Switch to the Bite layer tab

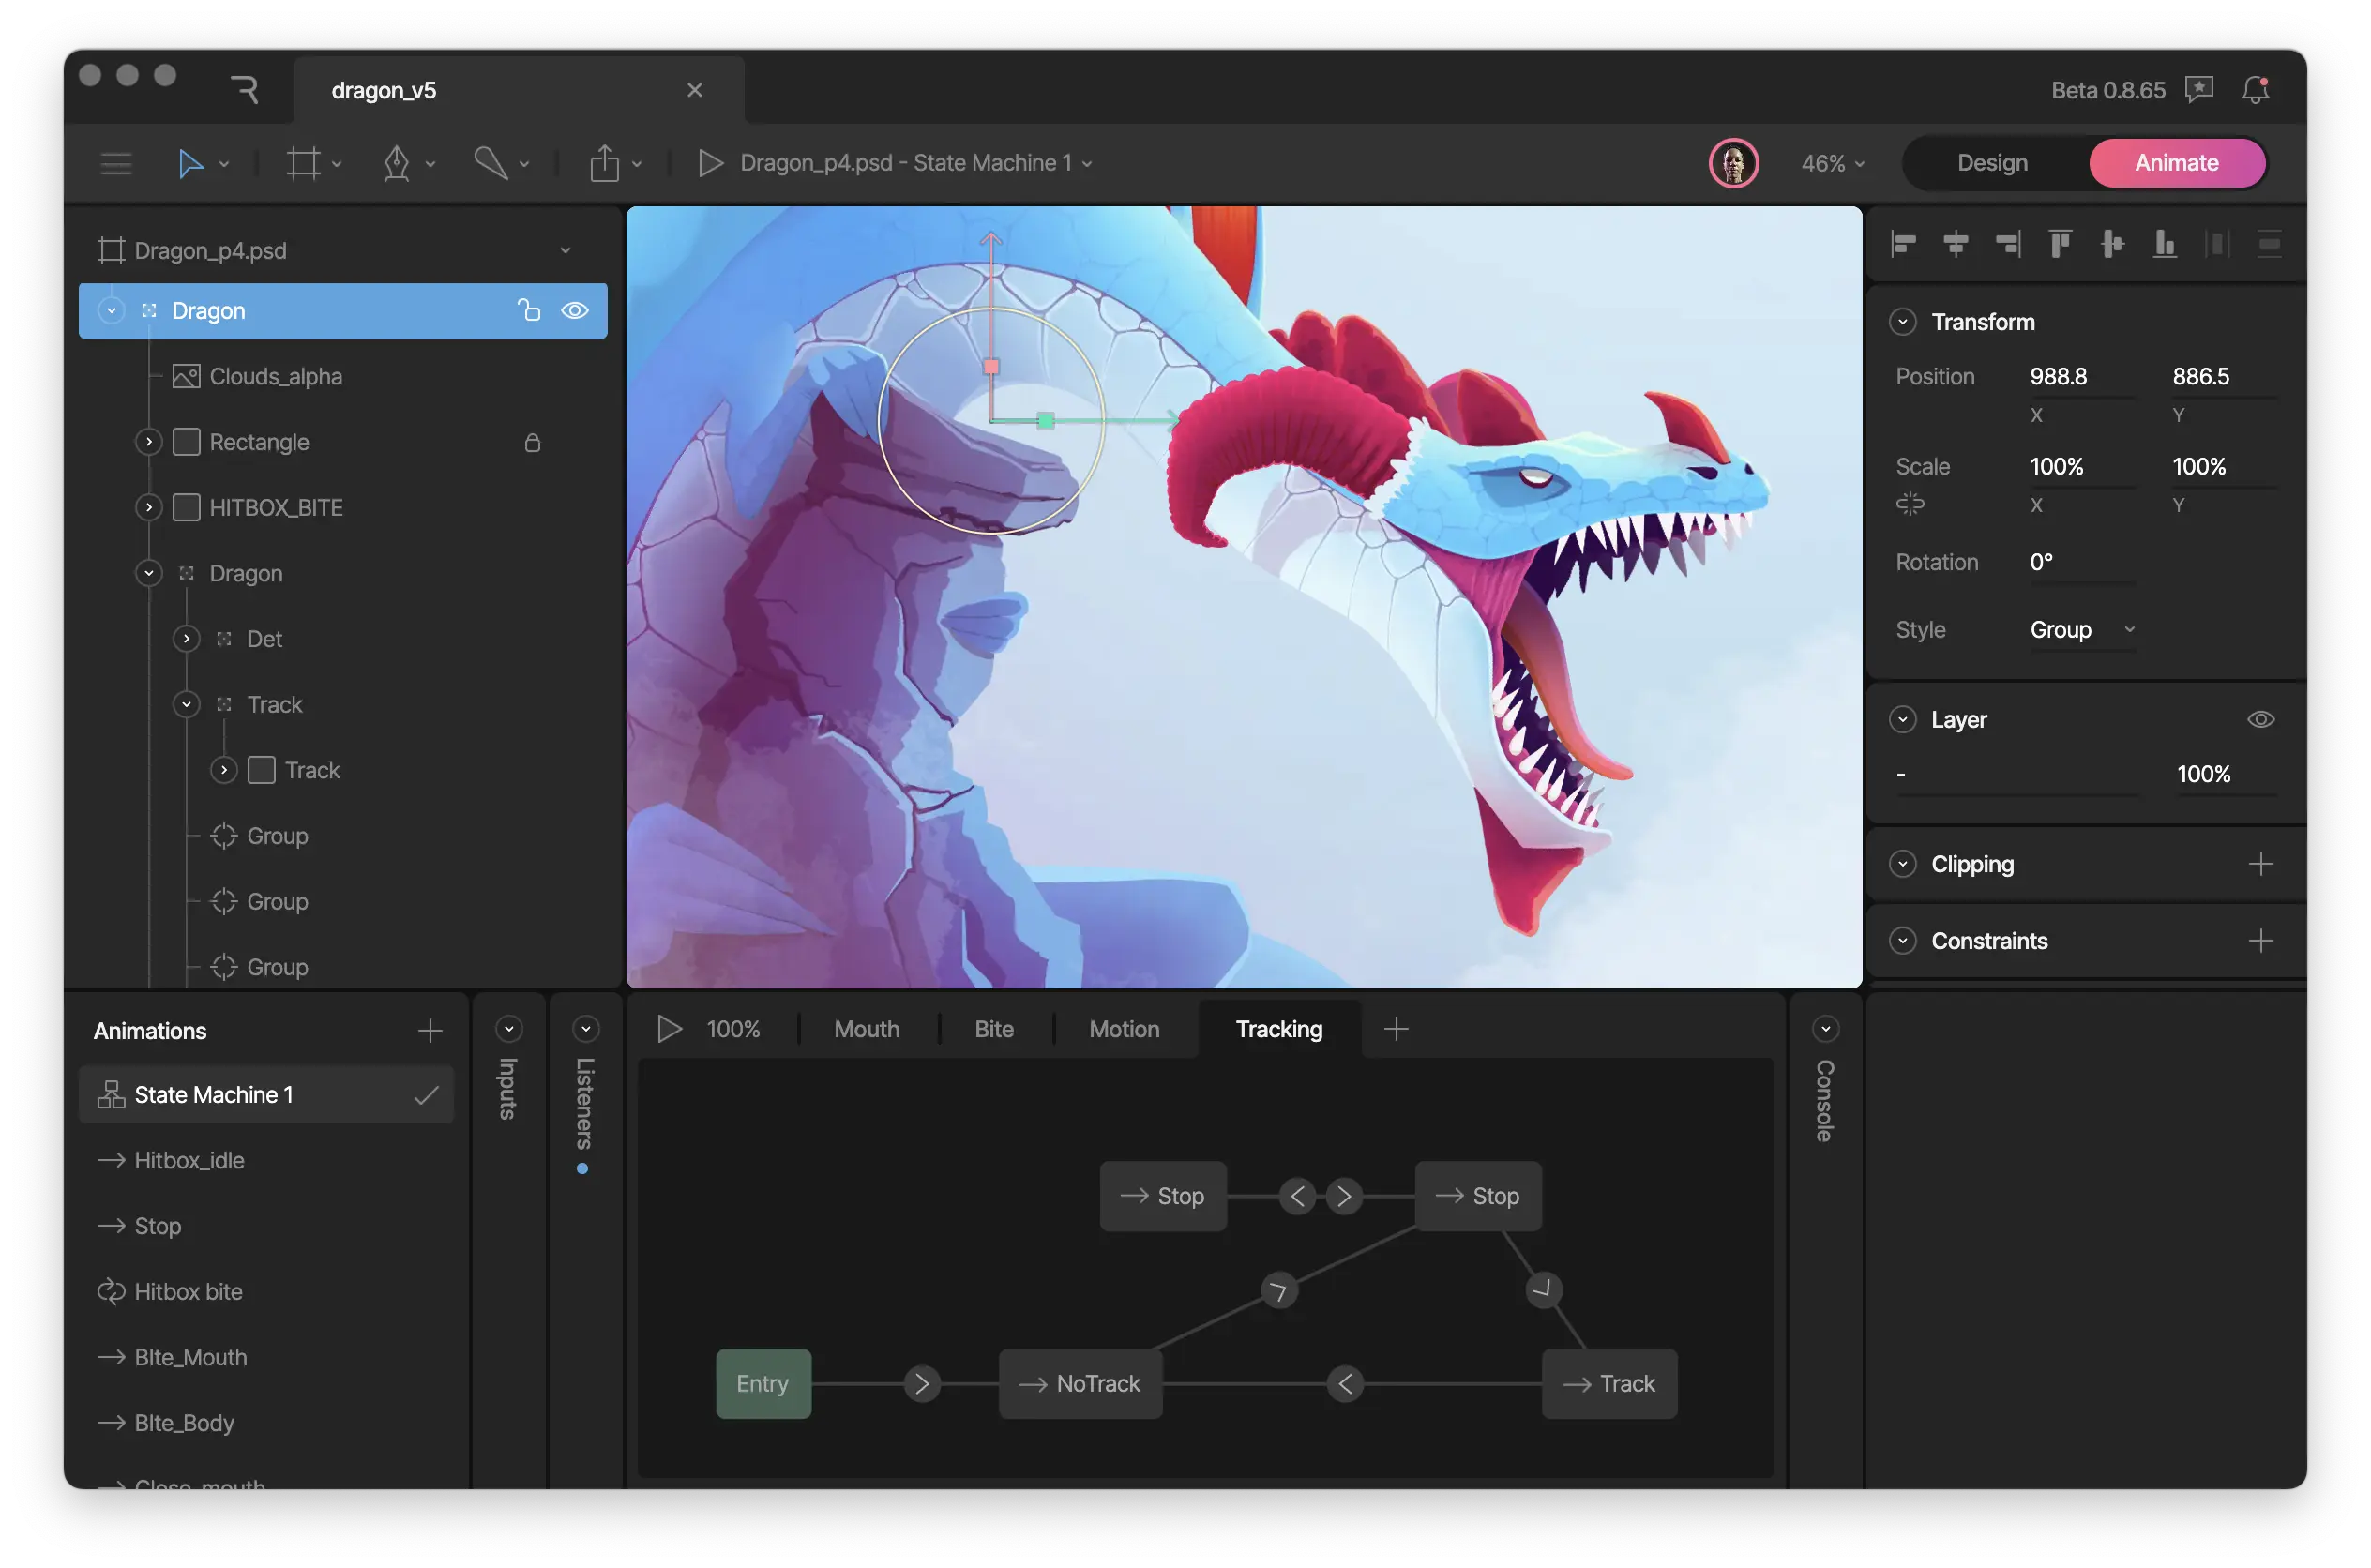pyautogui.click(x=994, y=1029)
